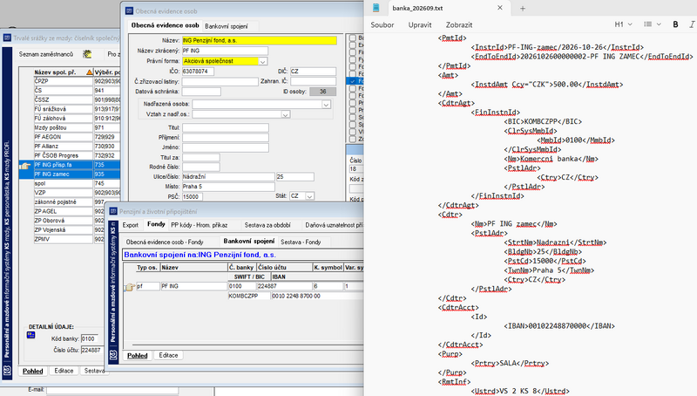Open the Obecná evidence osob - Fondy subtab
This screenshot has width=697, height=396.
click(x=165, y=242)
